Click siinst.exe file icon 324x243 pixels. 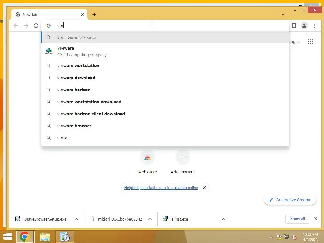[x=165, y=219]
